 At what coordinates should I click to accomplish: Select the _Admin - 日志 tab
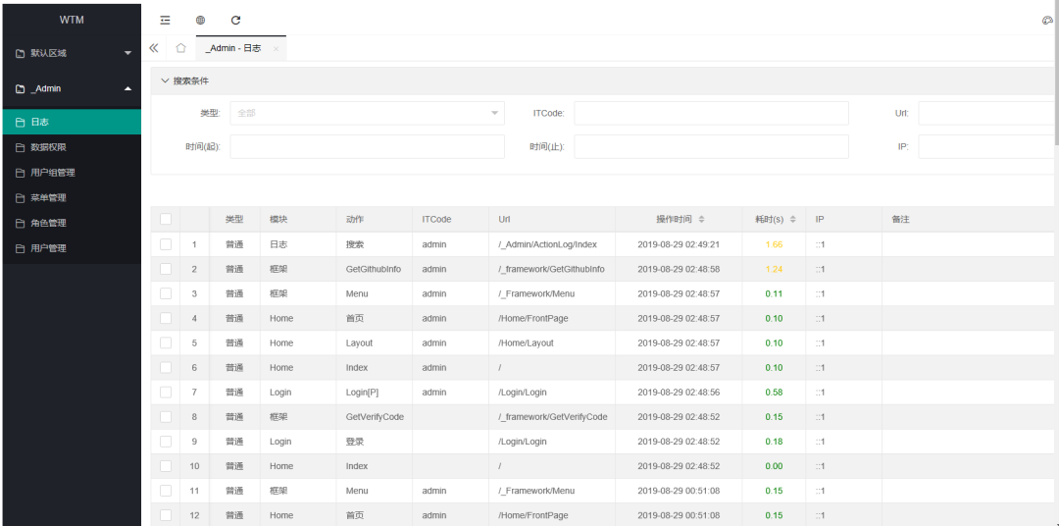(233, 49)
